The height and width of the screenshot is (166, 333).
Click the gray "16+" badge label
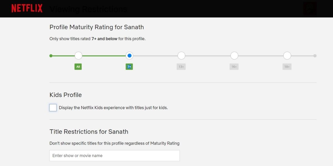234,67
